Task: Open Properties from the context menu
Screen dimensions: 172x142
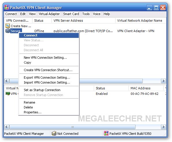Action: tap(49, 112)
